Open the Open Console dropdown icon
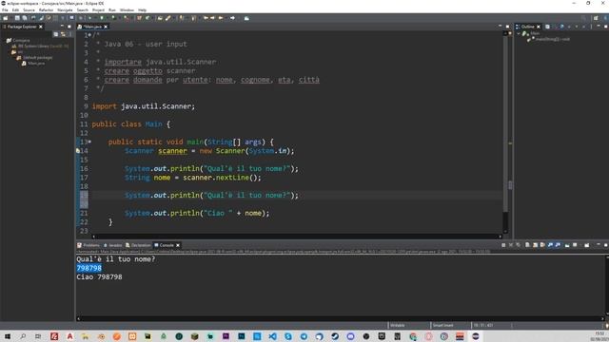The image size is (609, 342). click(587, 245)
